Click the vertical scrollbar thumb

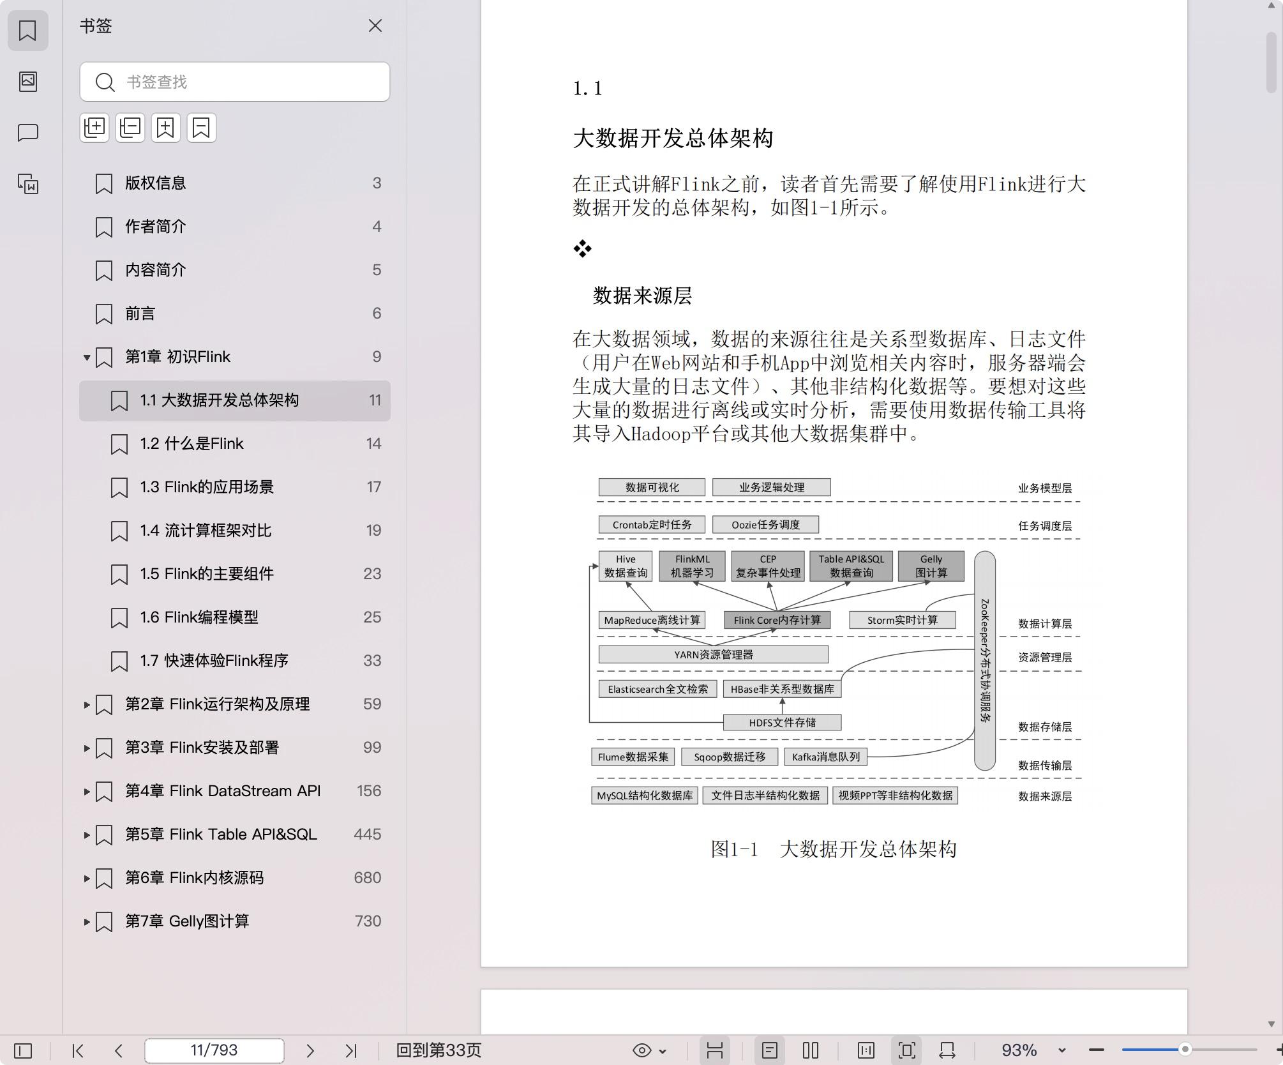tap(1272, 61)
